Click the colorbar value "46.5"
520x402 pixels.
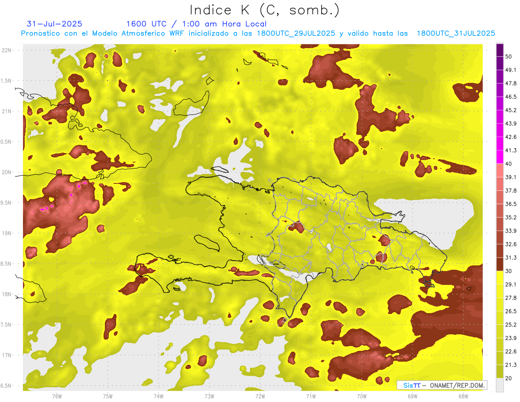[510, 97]
